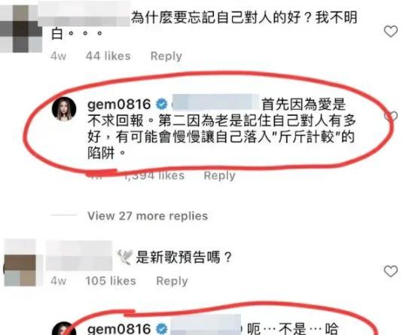Like gem0816's reply about love

[x=391, y=117]
